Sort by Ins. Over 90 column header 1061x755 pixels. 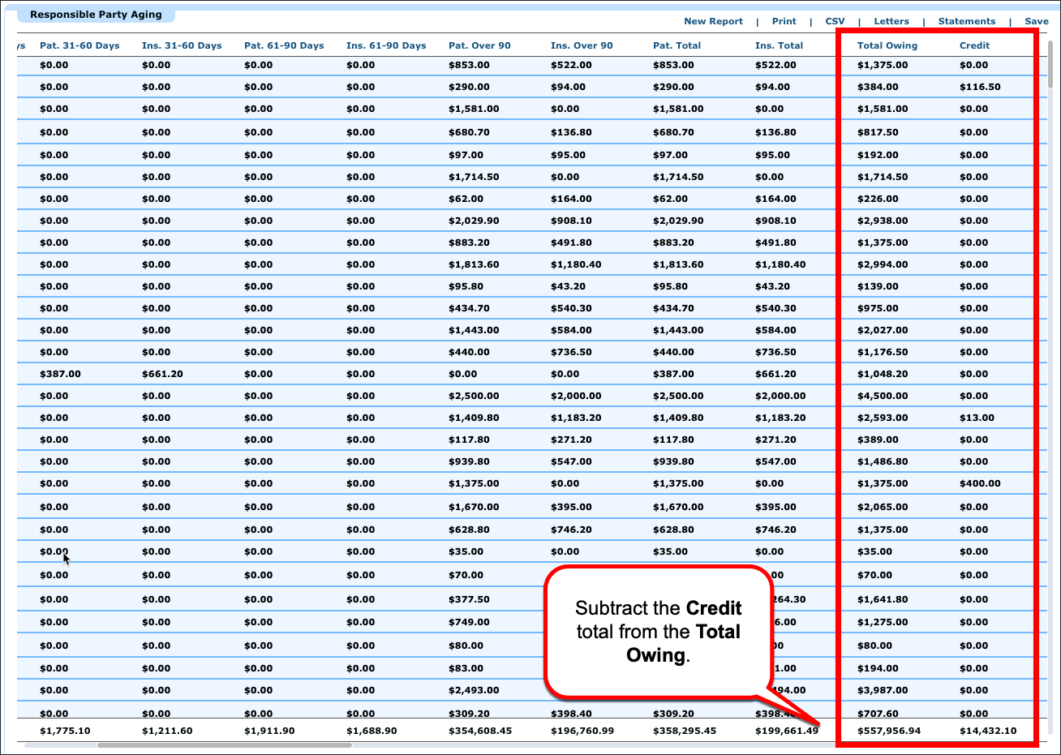(582, 45)
